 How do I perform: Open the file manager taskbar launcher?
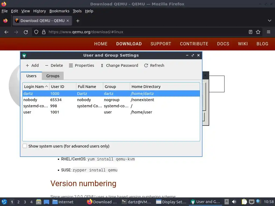click(39, 202)
